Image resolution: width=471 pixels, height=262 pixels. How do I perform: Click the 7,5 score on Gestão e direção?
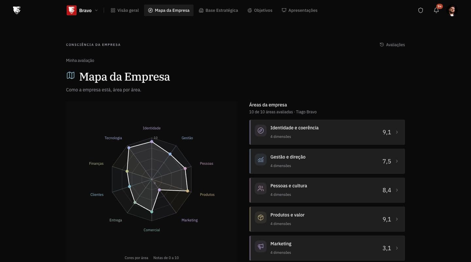click(387, 161)
